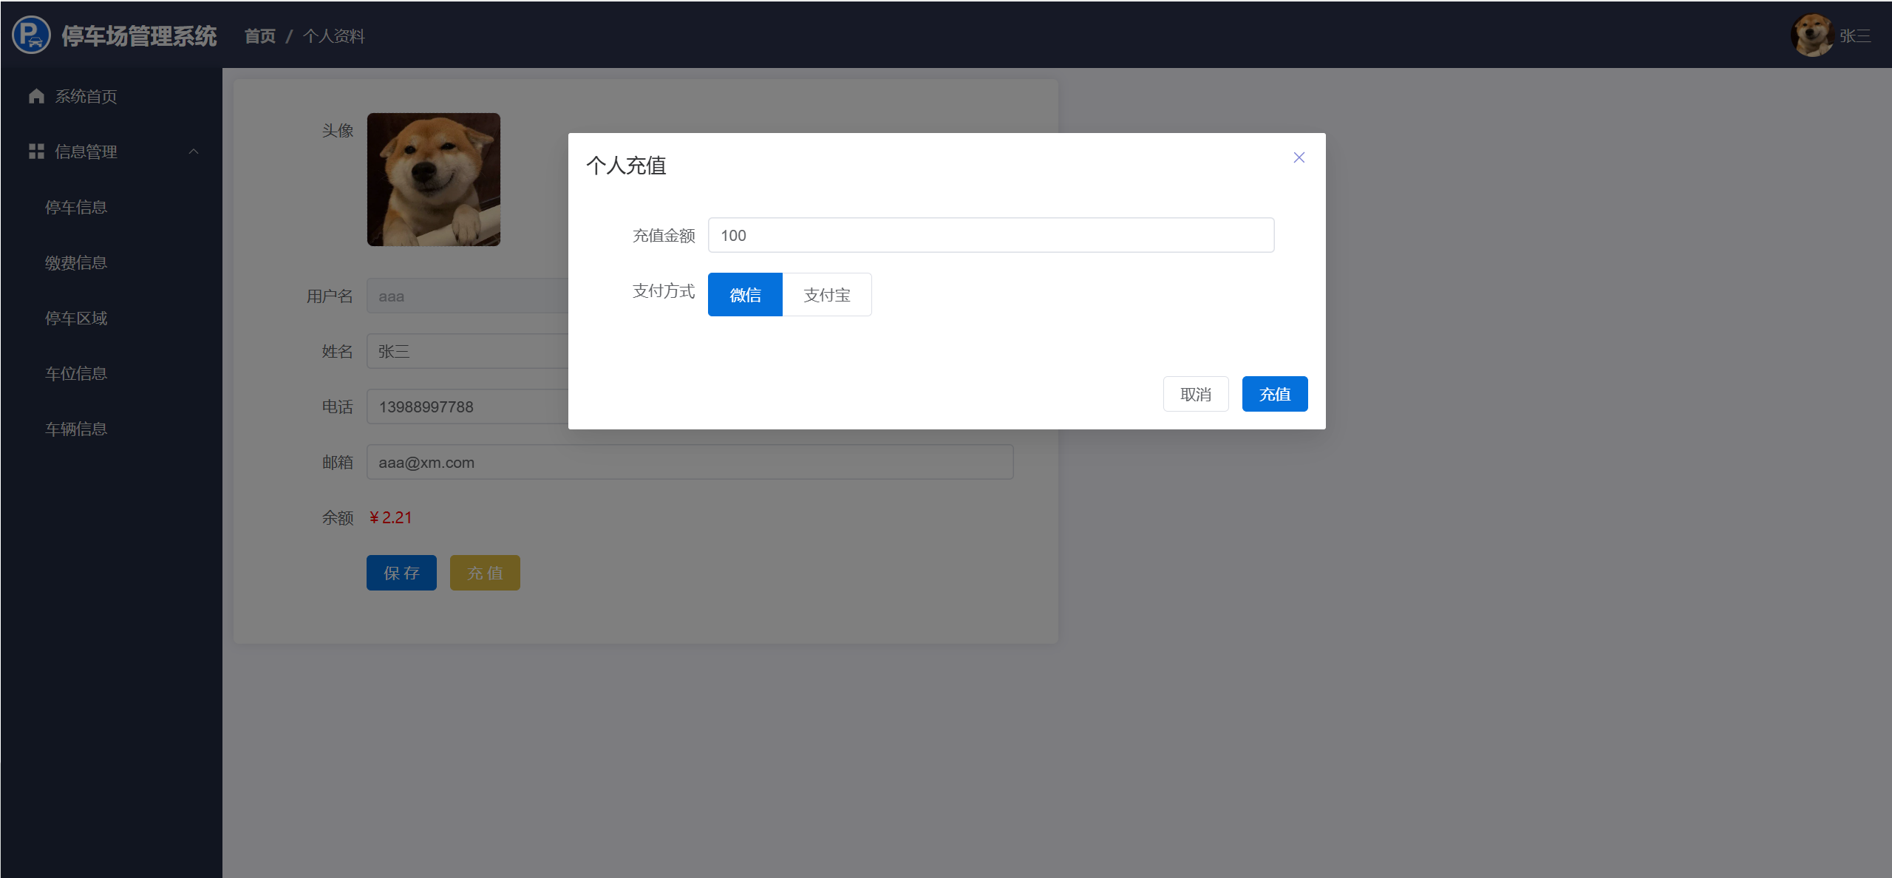Screen dimensions: 1892x878
Task: Click the parking system logo icon
Action: tap(31, 35)
